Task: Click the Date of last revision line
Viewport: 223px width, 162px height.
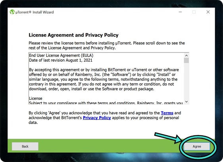Action: coord(61,60)
